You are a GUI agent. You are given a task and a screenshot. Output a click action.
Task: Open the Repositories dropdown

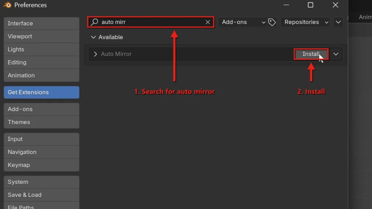pyautogui.click(x=305, y=22)
